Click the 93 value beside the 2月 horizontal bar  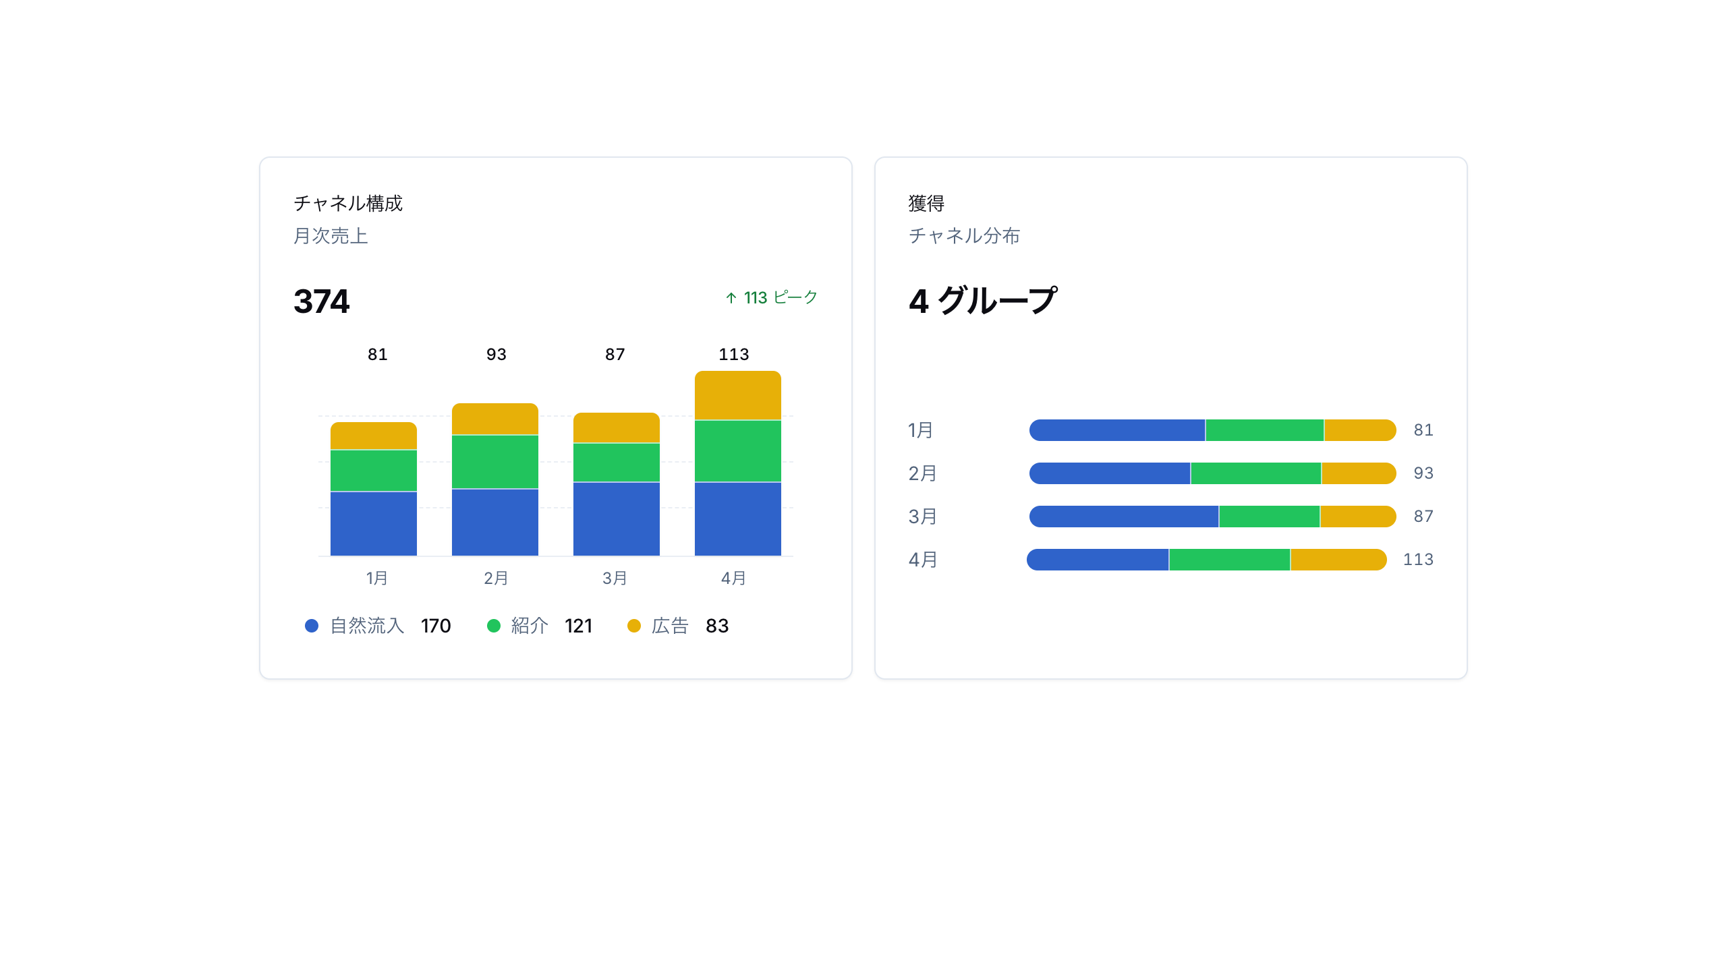1423,473
